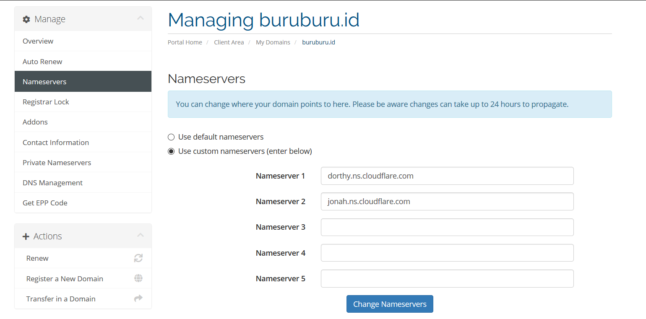Go to My Domains breadcrumb
The image size is (646, 319).
[x=273, y=42]
